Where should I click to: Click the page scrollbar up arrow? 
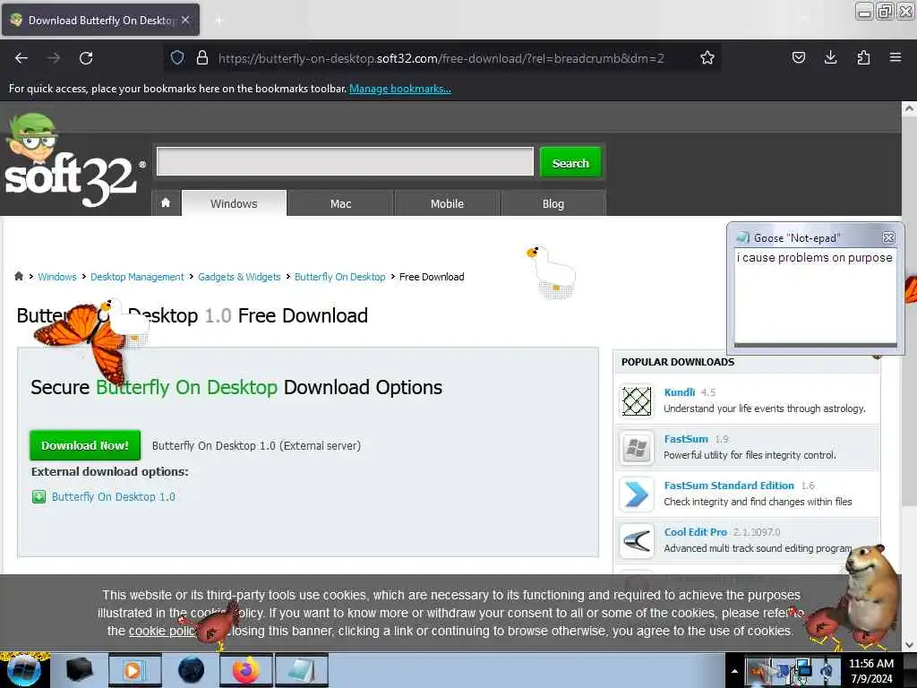click(x=909, y=108)
